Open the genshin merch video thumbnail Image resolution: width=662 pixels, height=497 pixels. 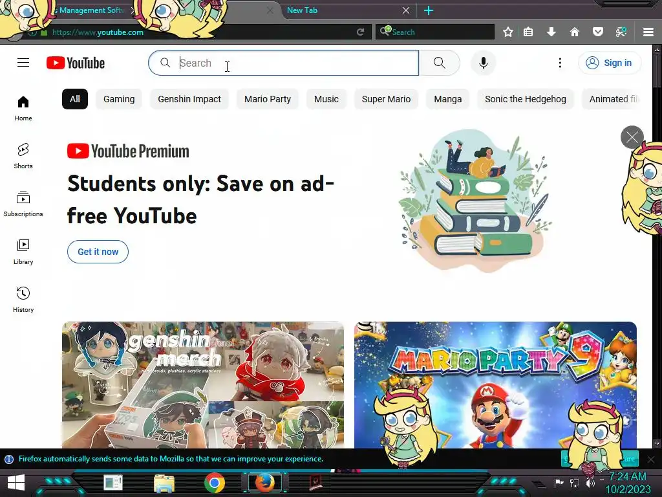point(203,384)
